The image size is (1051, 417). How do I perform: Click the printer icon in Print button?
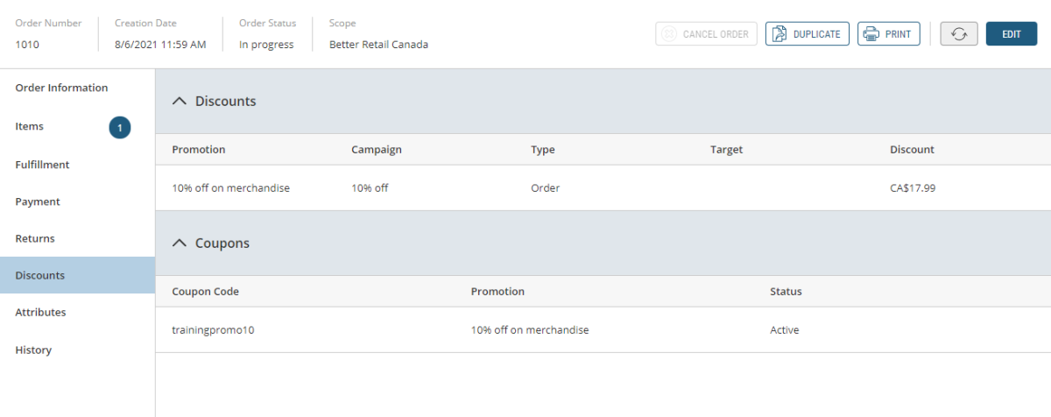tap(871, 34)
